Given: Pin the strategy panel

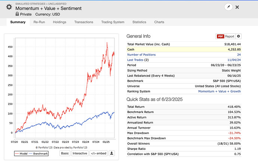Looking at the screenshot, I should 228,7.
